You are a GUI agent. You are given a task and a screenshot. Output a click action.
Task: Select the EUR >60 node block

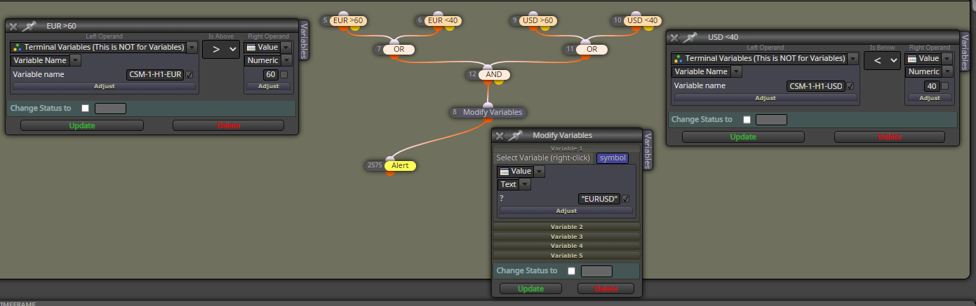click(x=348, y=21)
